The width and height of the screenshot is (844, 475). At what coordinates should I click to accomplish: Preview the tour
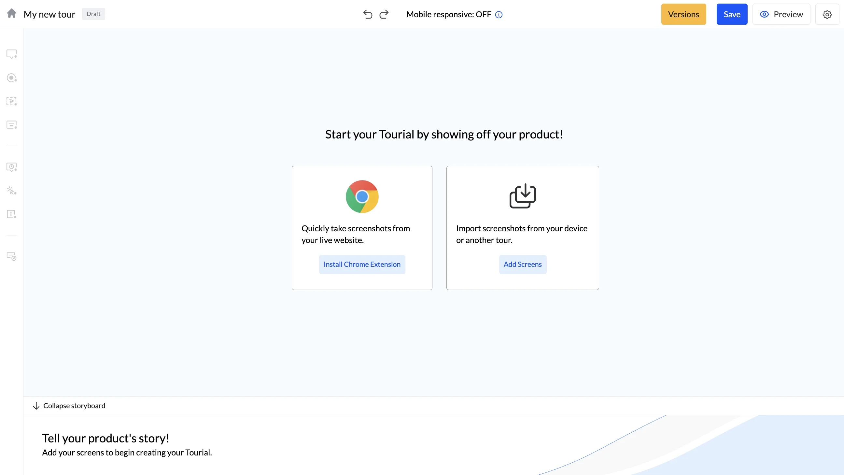(x=781, y=14)
